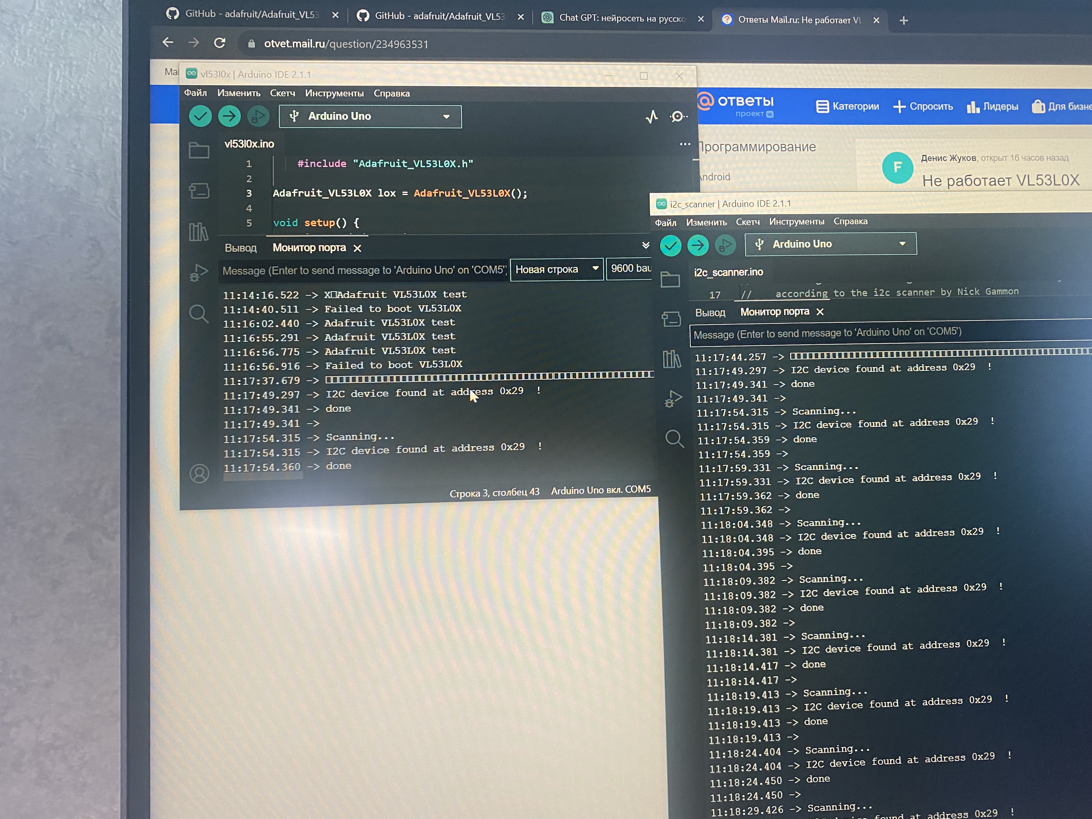This screenshot has height=819, width=1092.
Task: Click Arduino Uno вкл. COM5 status bar entry
Action: click(600, 490)
